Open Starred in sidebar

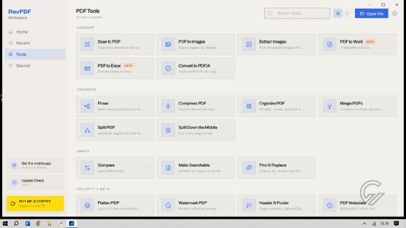click(x=35, y=66)
